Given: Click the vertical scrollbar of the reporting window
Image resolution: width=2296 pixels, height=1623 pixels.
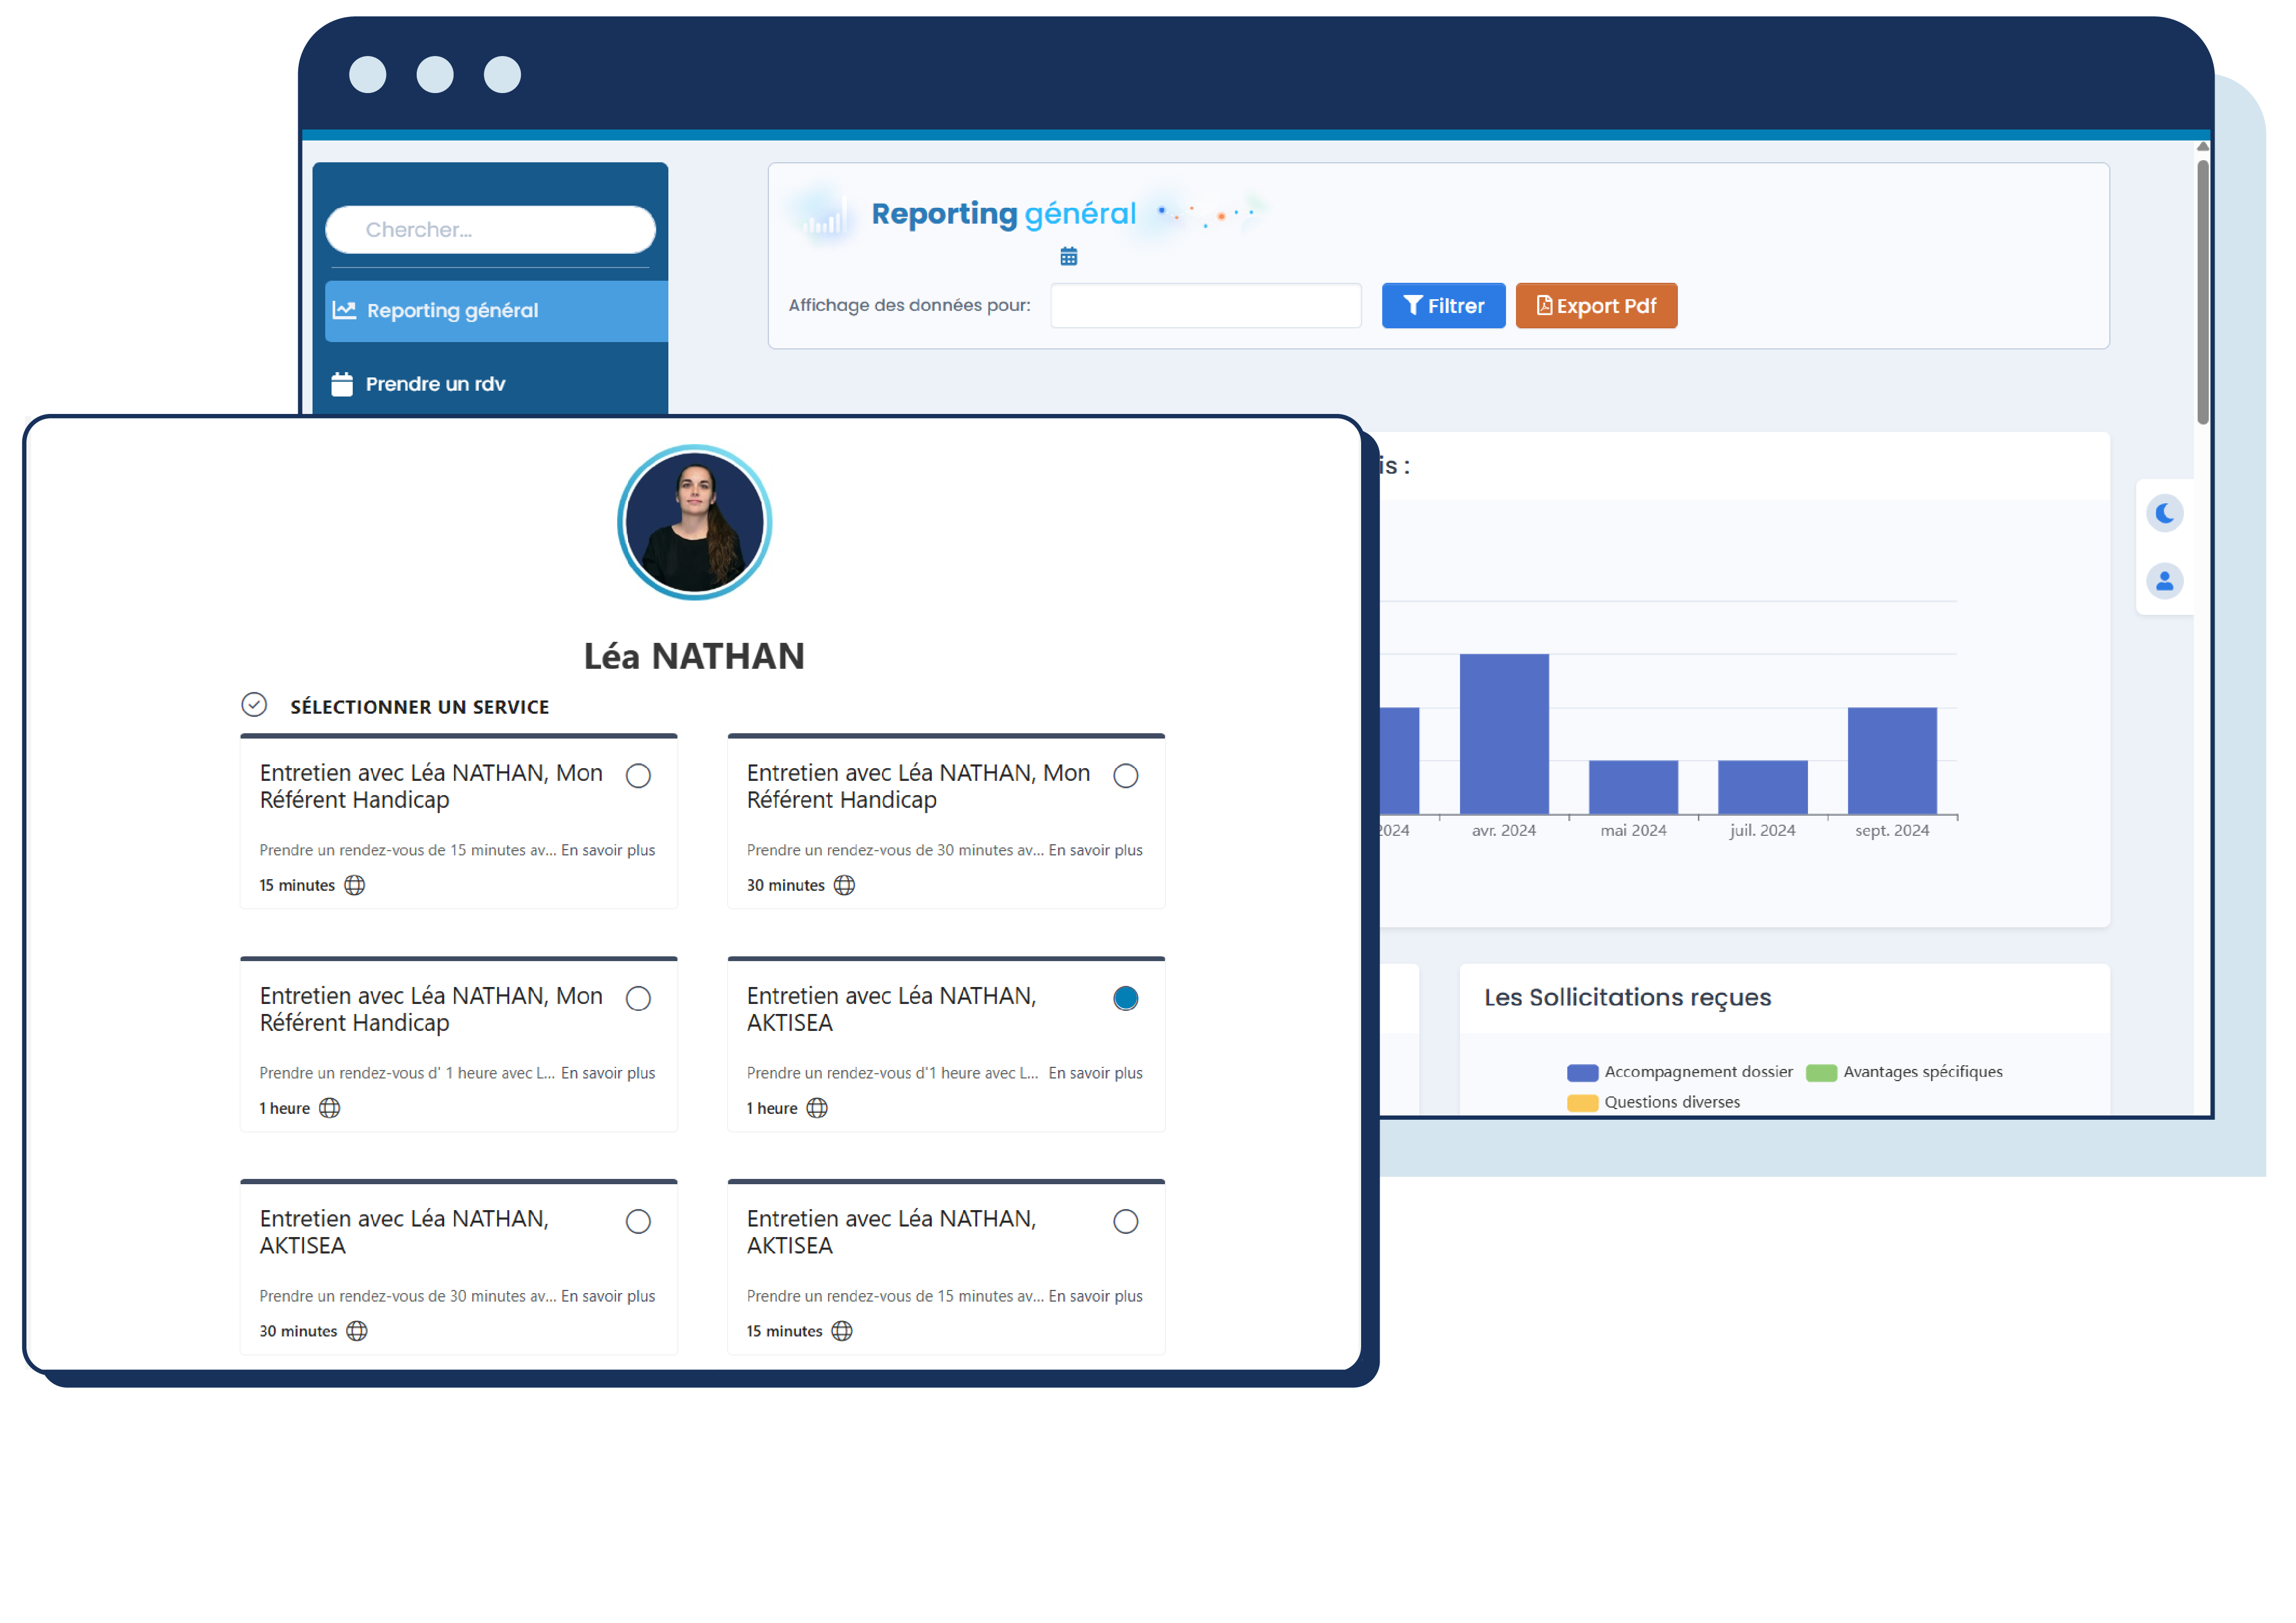Looking at the screenshot, I should click(x=2202, y=292).
